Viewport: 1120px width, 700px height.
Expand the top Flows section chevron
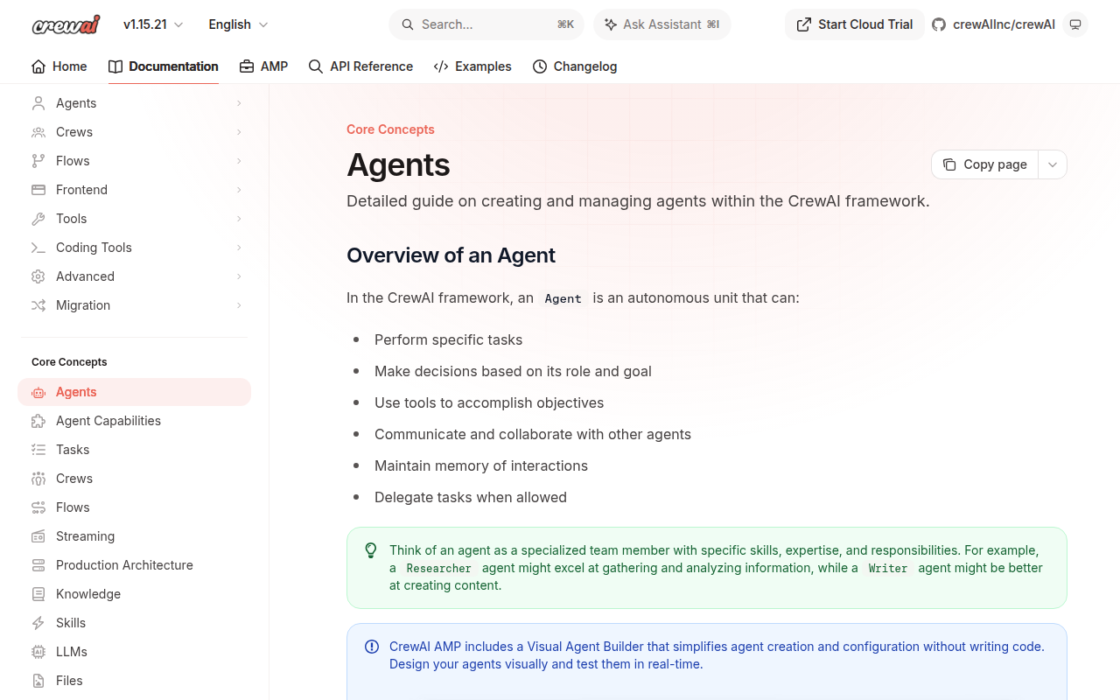[239, 161]
